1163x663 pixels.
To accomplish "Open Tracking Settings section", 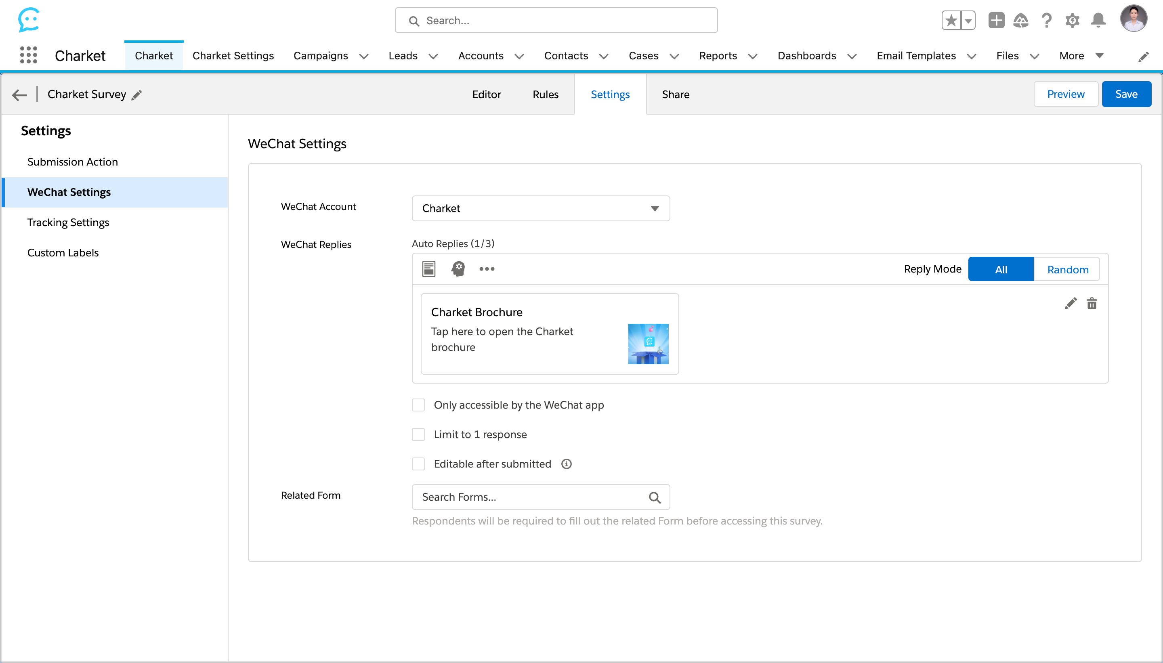I will click(x=115, y=222).
